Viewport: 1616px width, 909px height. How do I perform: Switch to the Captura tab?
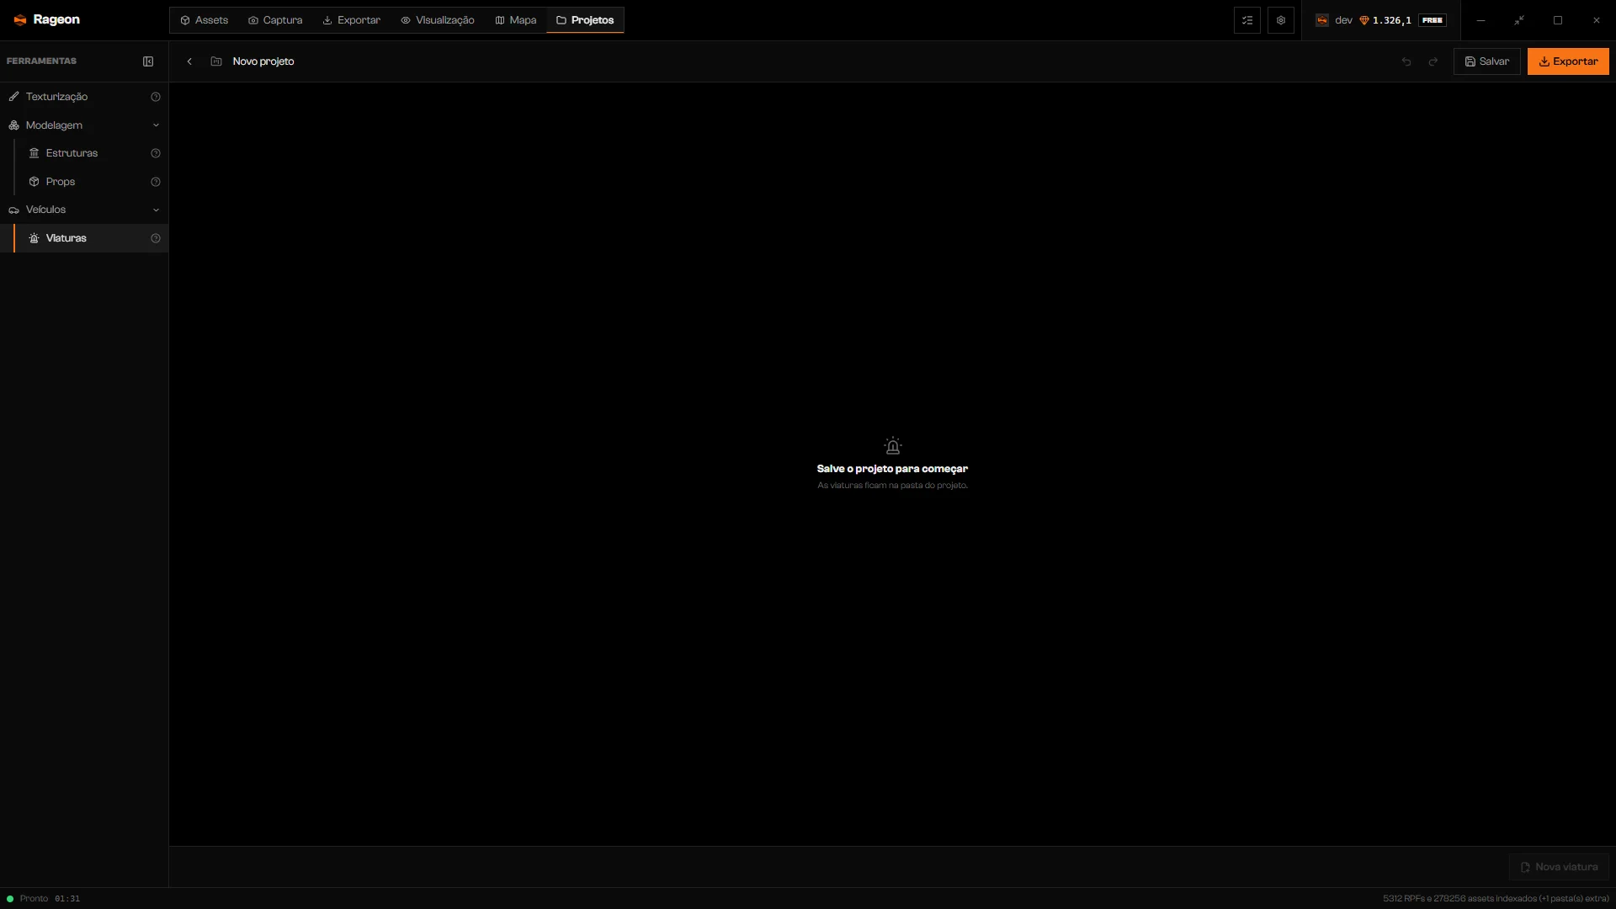[x=275, y=20]
